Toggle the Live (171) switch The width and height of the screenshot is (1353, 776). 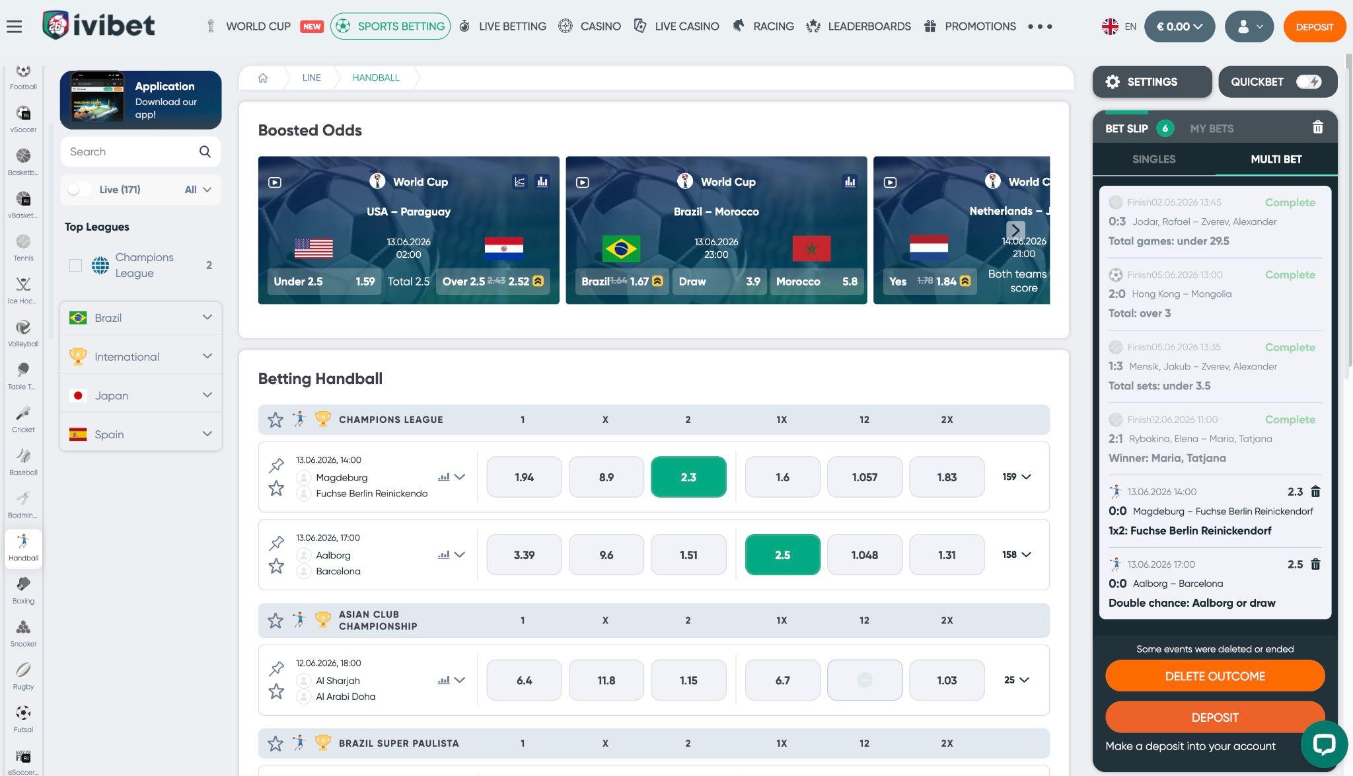pos(78,190)
